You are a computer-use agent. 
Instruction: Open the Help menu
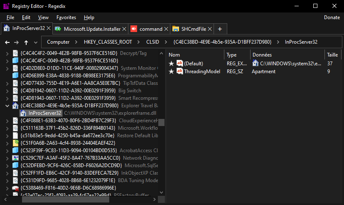[x=89, y=17]
